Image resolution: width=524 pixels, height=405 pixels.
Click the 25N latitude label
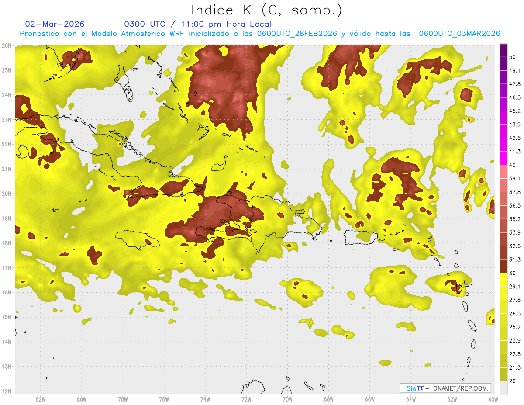pos(6,70)
